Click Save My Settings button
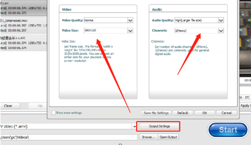The width and height of the screenshot is (251, 145). pyautogui.click(x=156, y=113)
